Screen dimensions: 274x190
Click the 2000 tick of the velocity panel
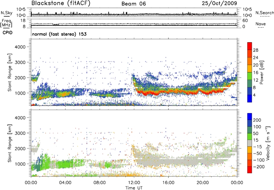tap(20, 149)
